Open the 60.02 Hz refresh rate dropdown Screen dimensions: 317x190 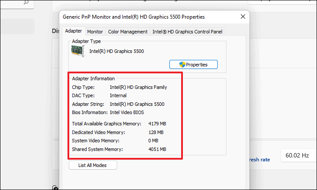click(298, 155)
